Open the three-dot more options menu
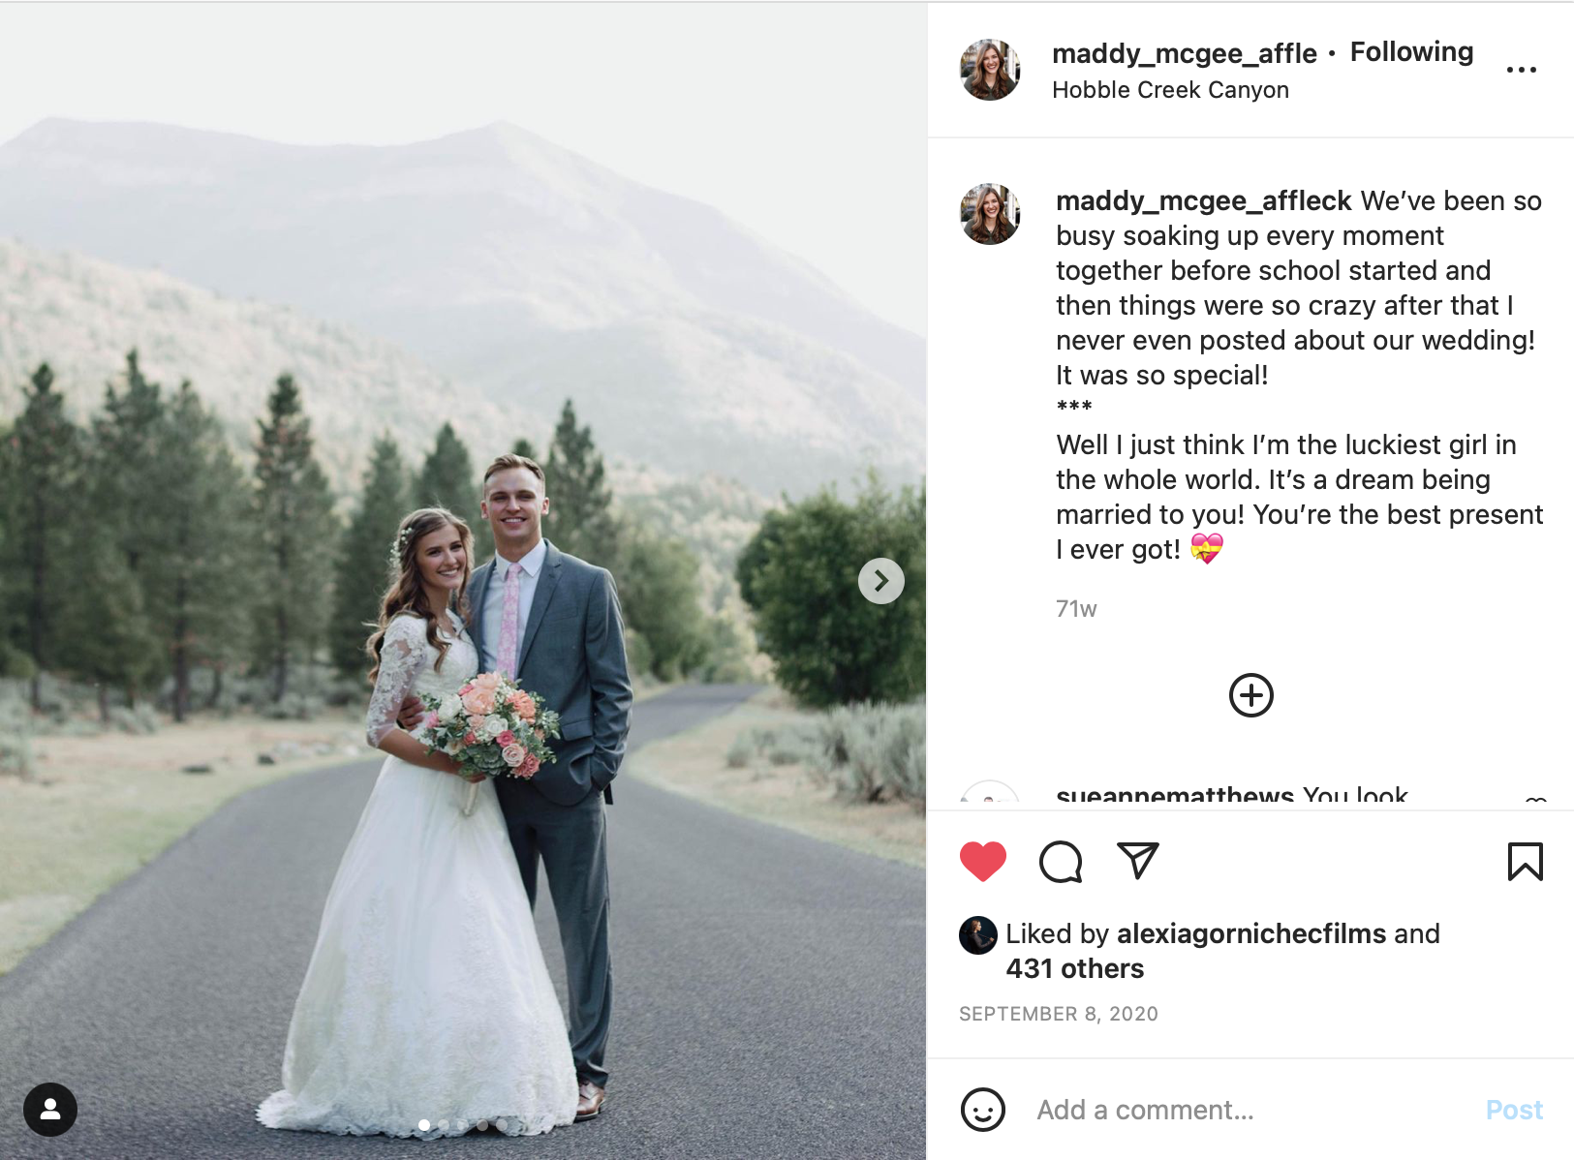 tap(1522, 70)
